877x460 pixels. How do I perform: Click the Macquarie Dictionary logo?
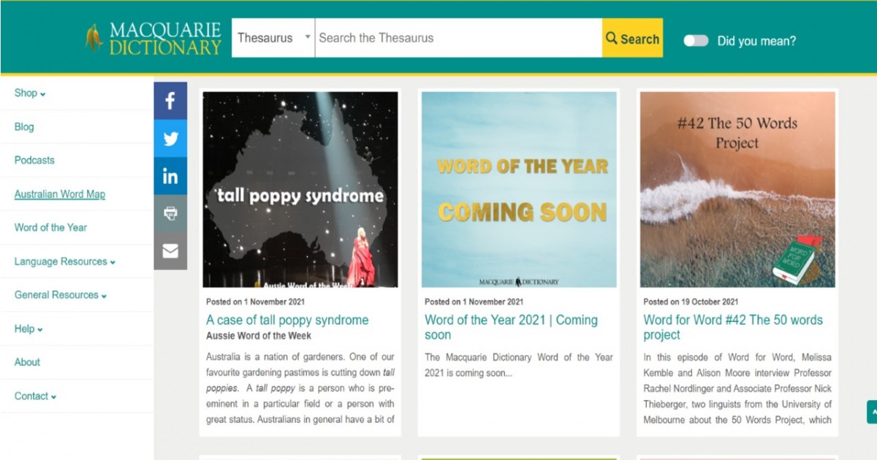(x=153, y=39)
